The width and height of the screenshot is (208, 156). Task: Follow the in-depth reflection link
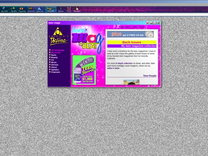[x=124, y=63]
